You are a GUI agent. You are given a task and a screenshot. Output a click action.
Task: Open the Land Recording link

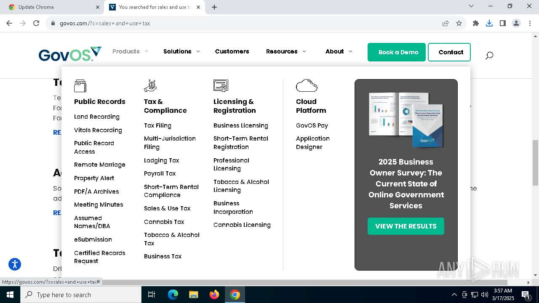pos(97,117)
